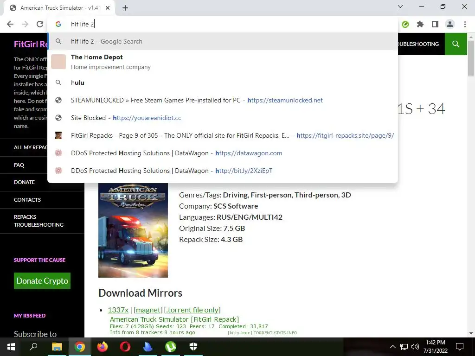Viewport: 475px width, 356px height.
Task: Open uTorrent from taskbar
Action: point(171,347)
